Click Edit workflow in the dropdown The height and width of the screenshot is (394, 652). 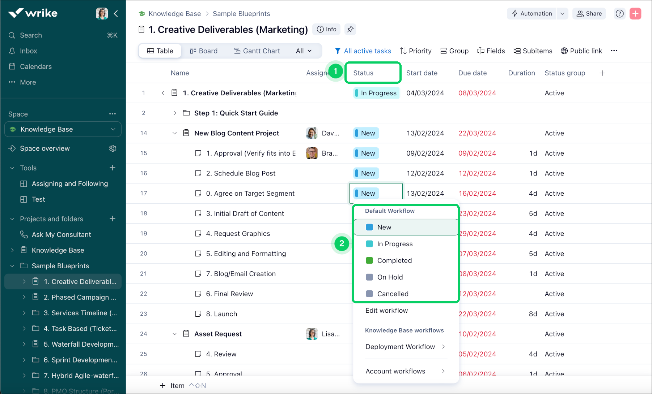click(386, 311)
